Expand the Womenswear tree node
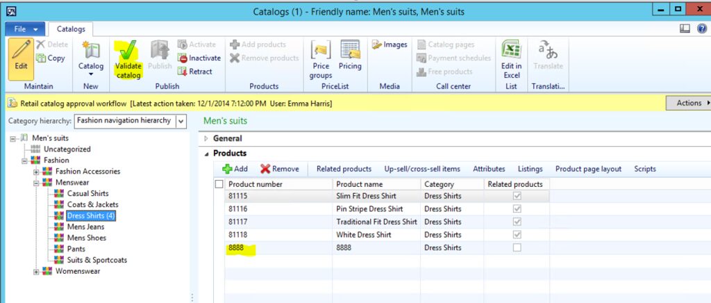The image size is (711, 303). coord(37,272)
